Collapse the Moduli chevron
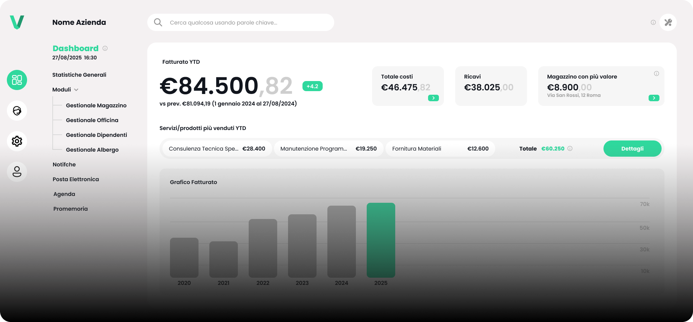Viewport: 693px width, 322px height. click(x=76, y=90)
